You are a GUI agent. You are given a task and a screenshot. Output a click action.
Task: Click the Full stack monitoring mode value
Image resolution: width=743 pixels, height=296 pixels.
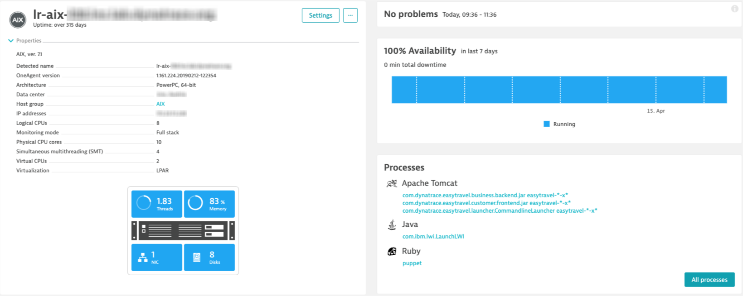(168, 133)
